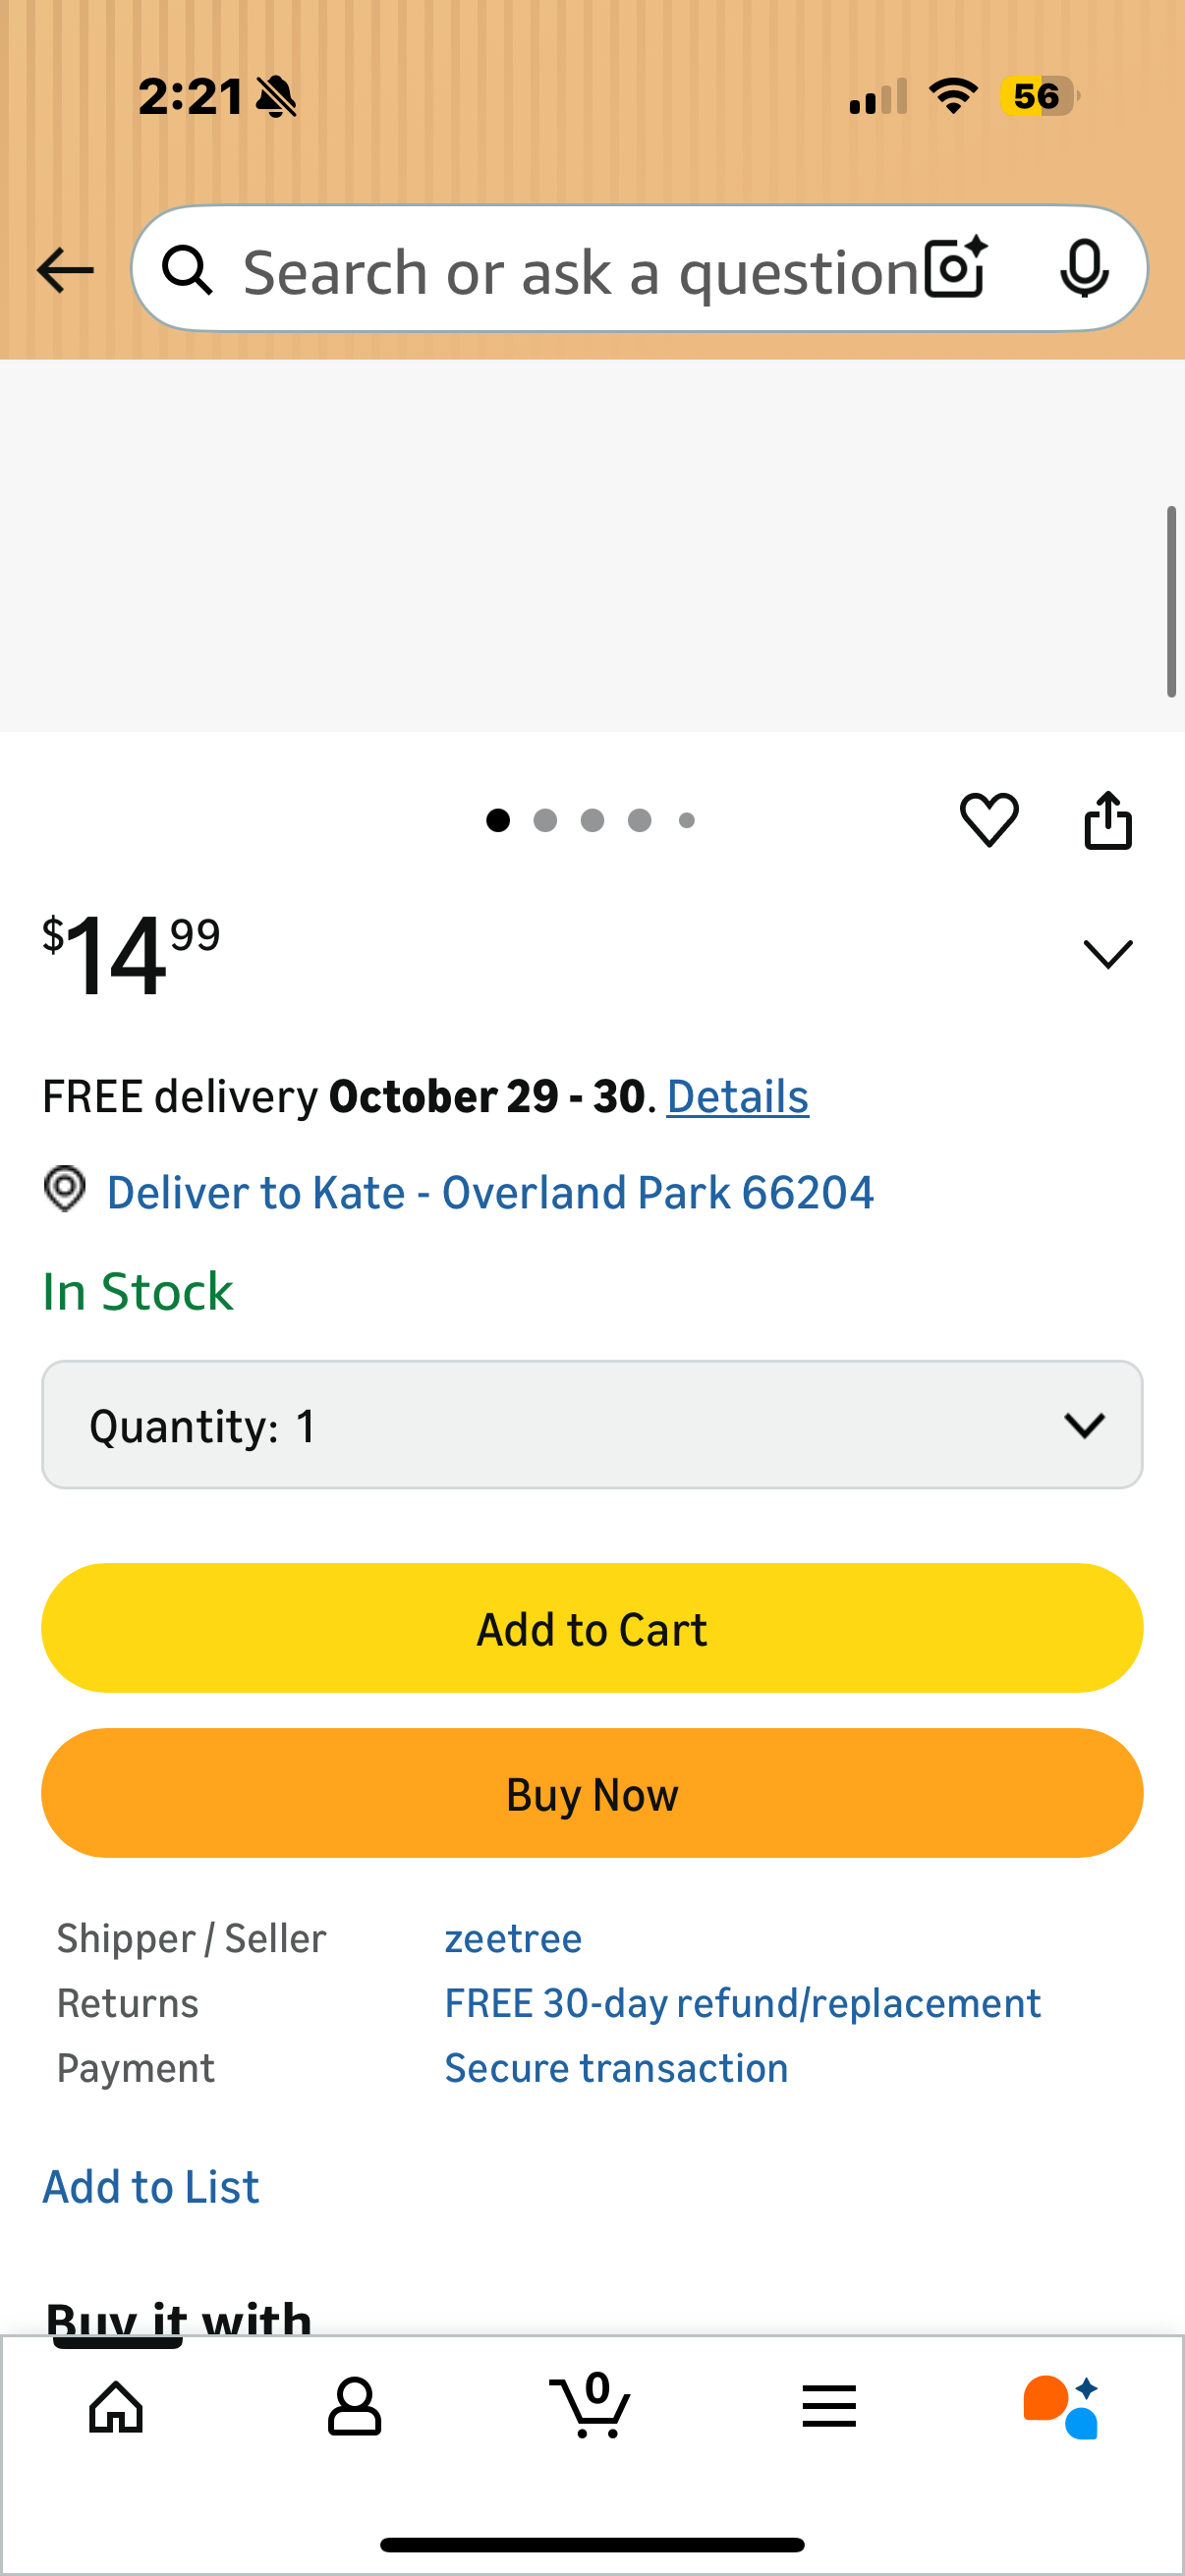
Task: Open the hamburger menu tab
Action: click(829, 2406)
